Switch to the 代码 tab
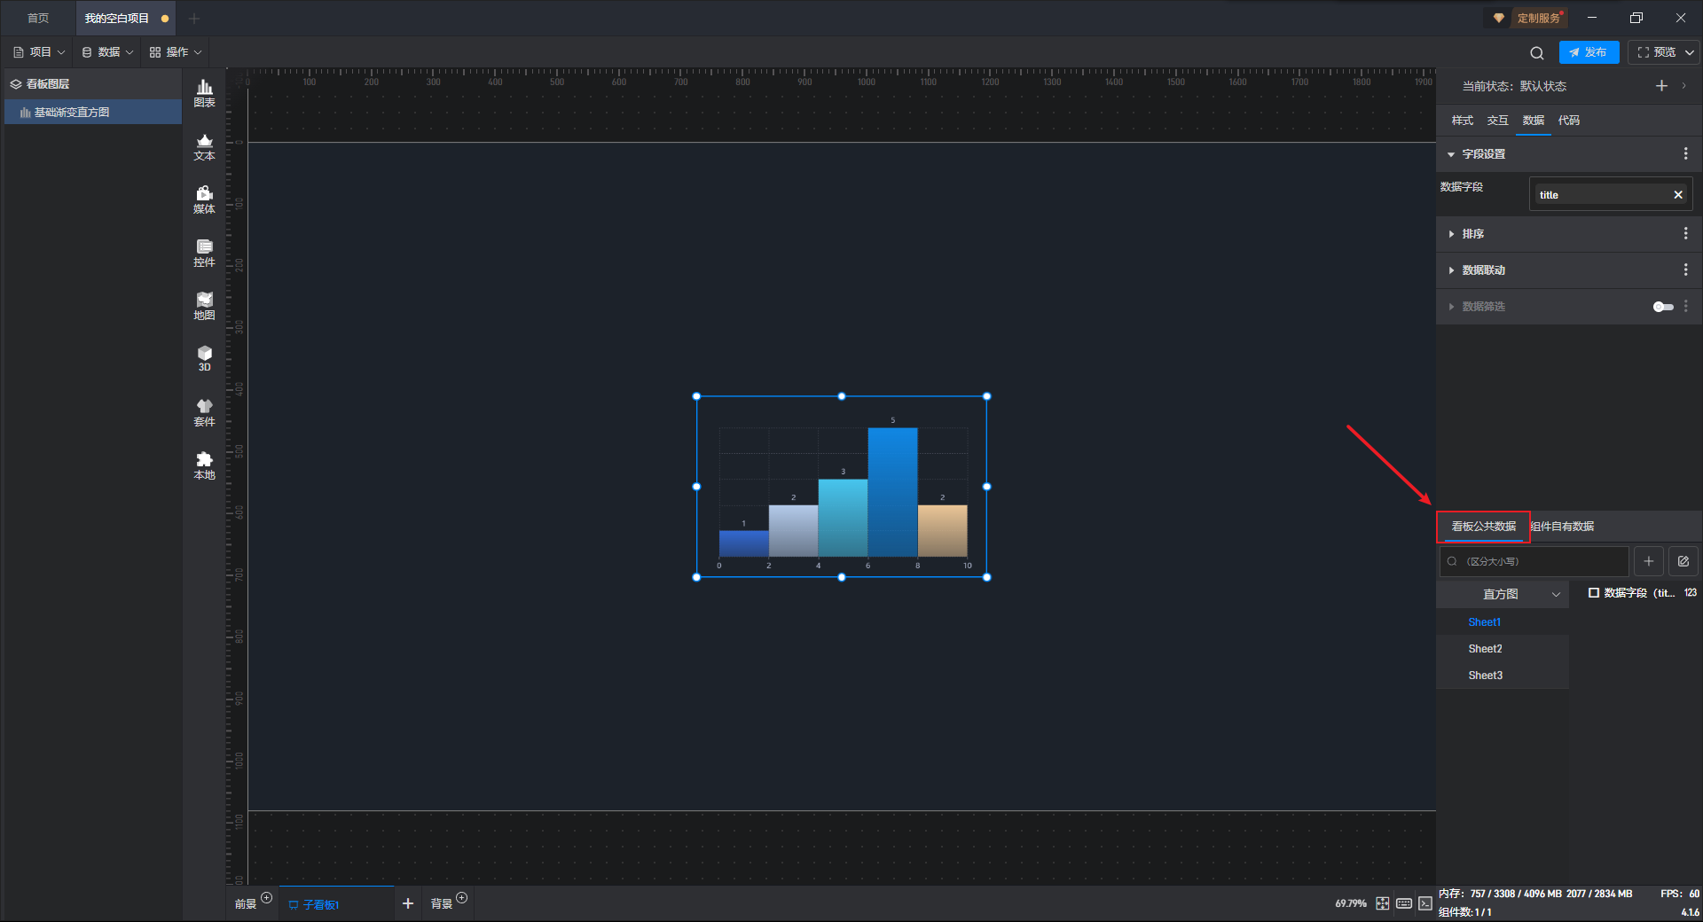 [1568, 121]
